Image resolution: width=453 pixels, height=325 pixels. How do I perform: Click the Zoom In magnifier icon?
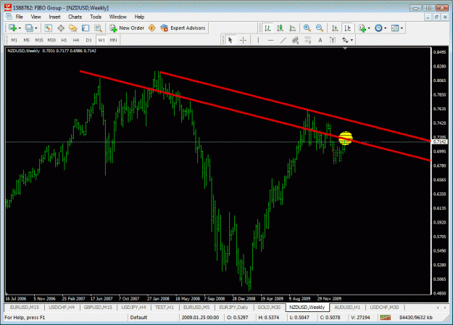tap(307, 28)
